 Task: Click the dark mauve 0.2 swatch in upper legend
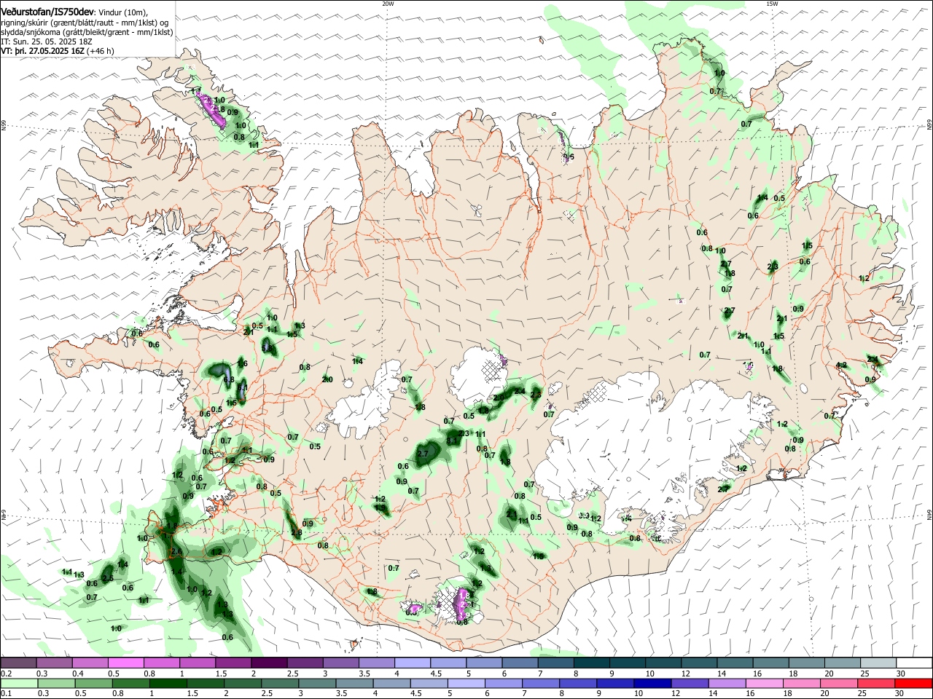click(19, 663)
